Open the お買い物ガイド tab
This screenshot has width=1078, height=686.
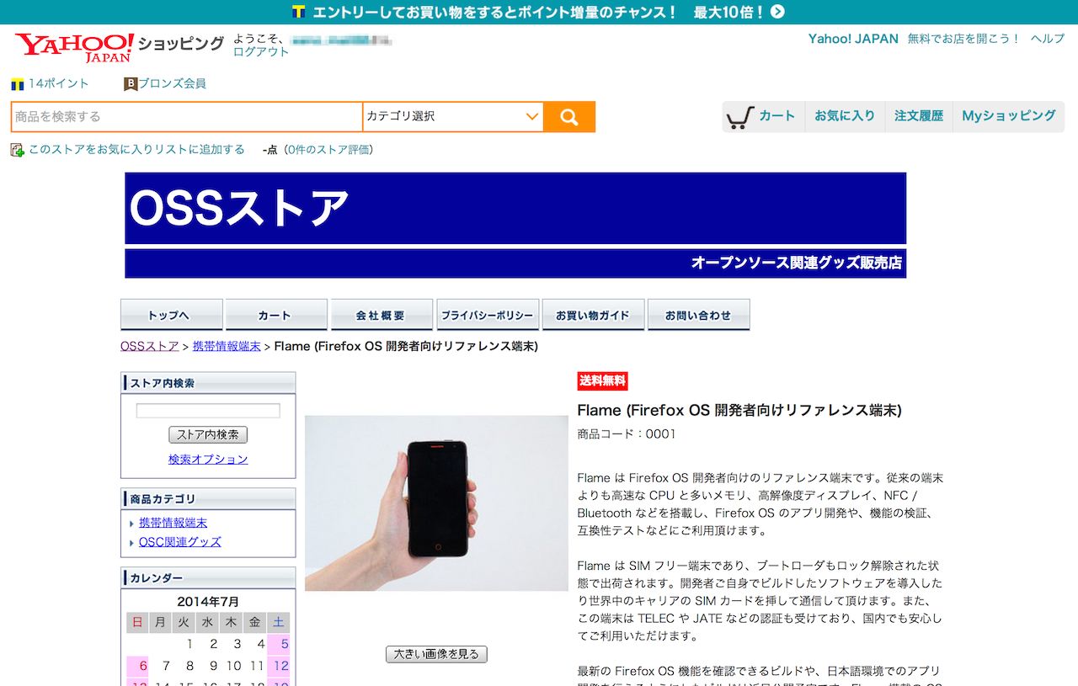593,315
